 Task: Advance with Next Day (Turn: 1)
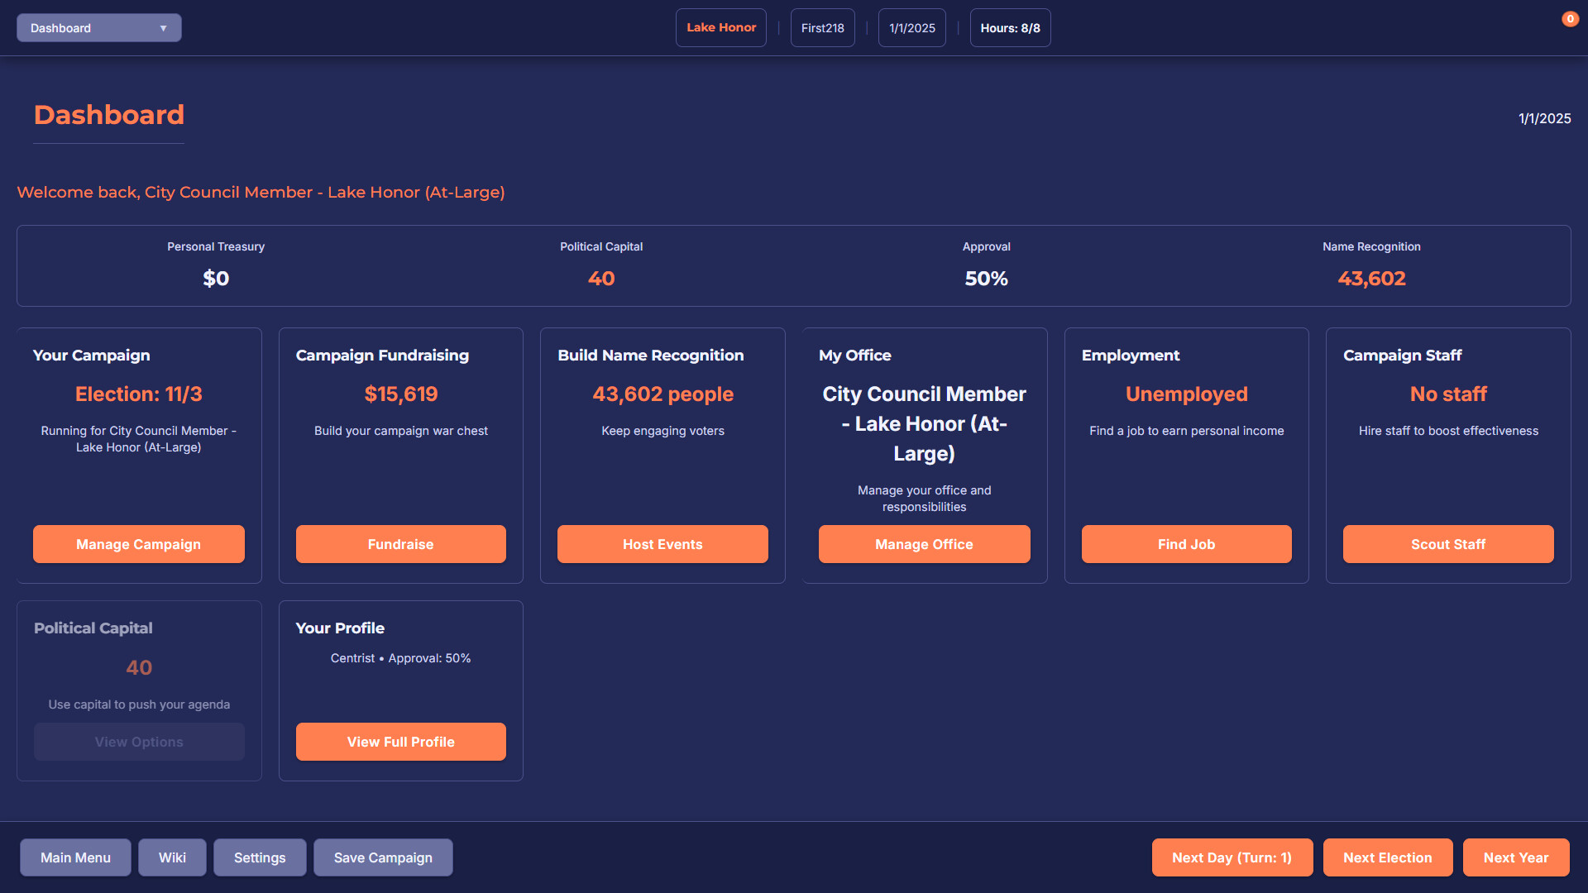(1232, 857)
